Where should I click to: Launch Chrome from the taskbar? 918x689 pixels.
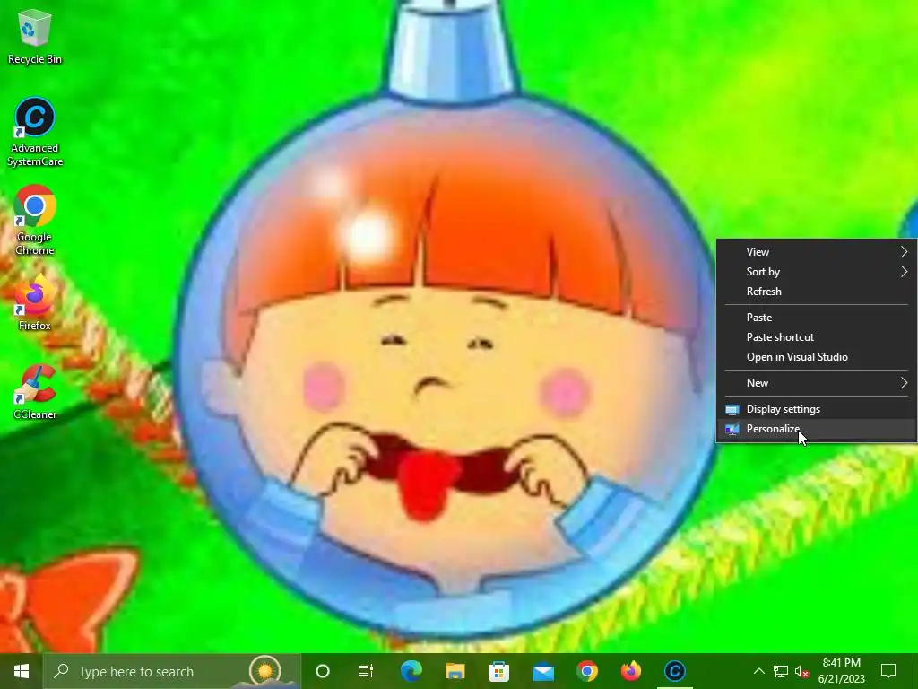(x=586, y=671)
